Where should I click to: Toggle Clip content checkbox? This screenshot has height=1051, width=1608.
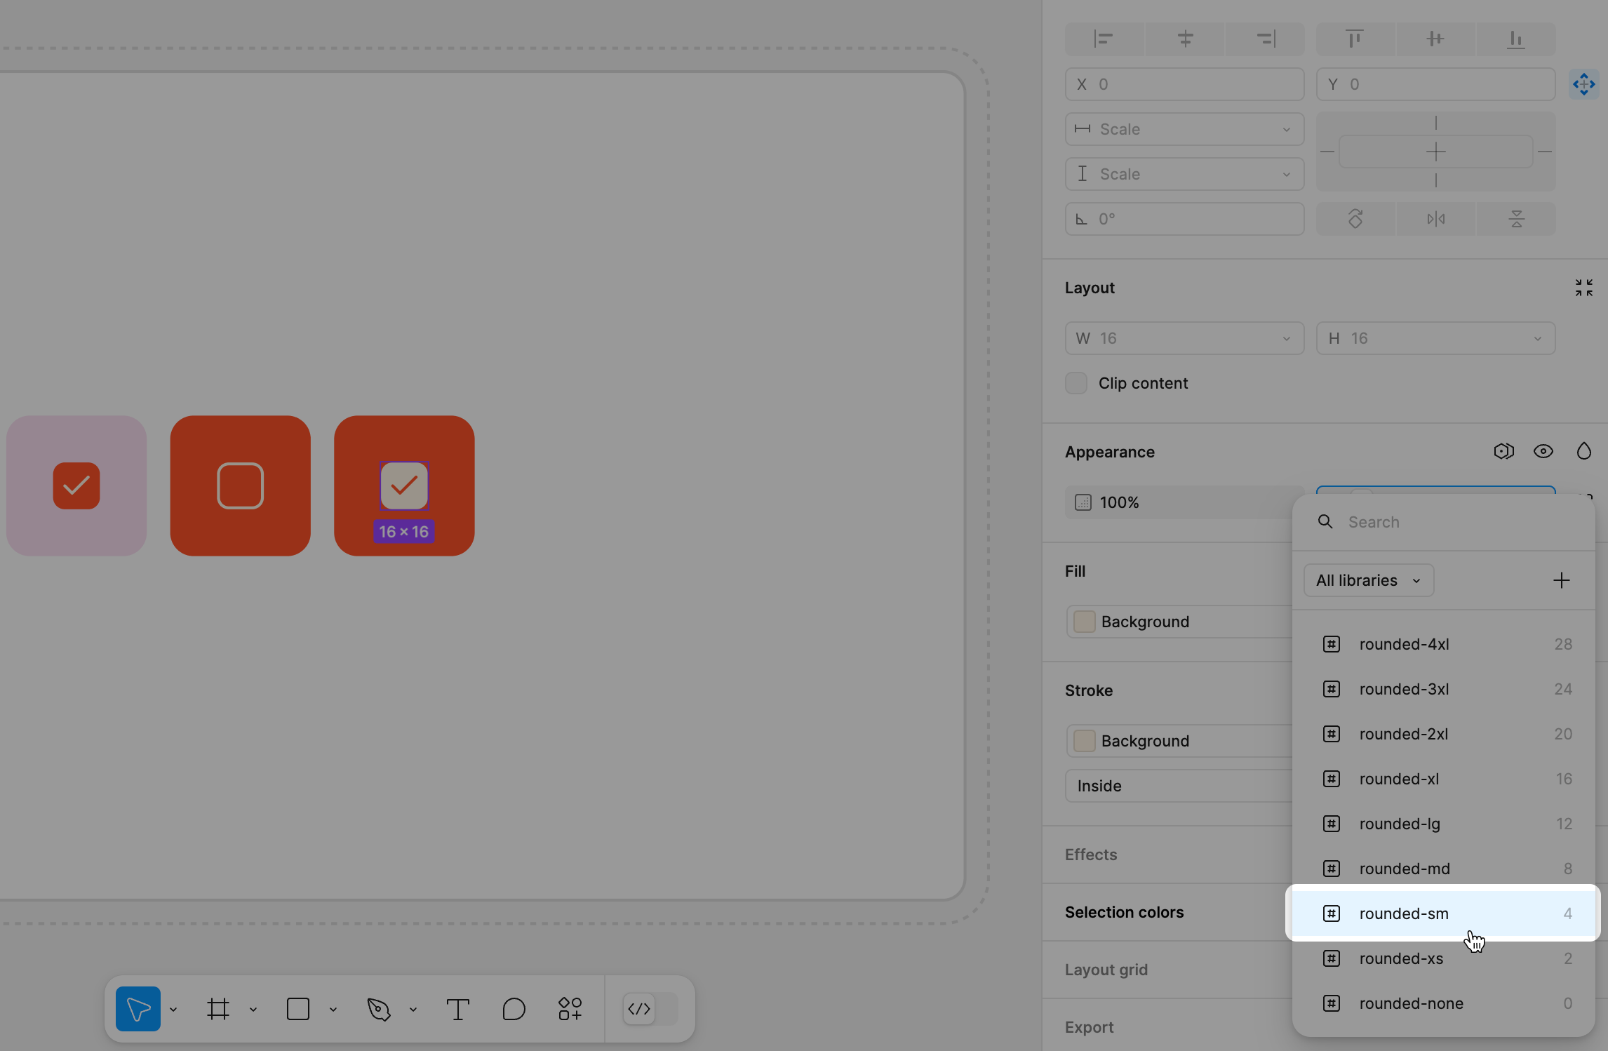(1076, 382)
